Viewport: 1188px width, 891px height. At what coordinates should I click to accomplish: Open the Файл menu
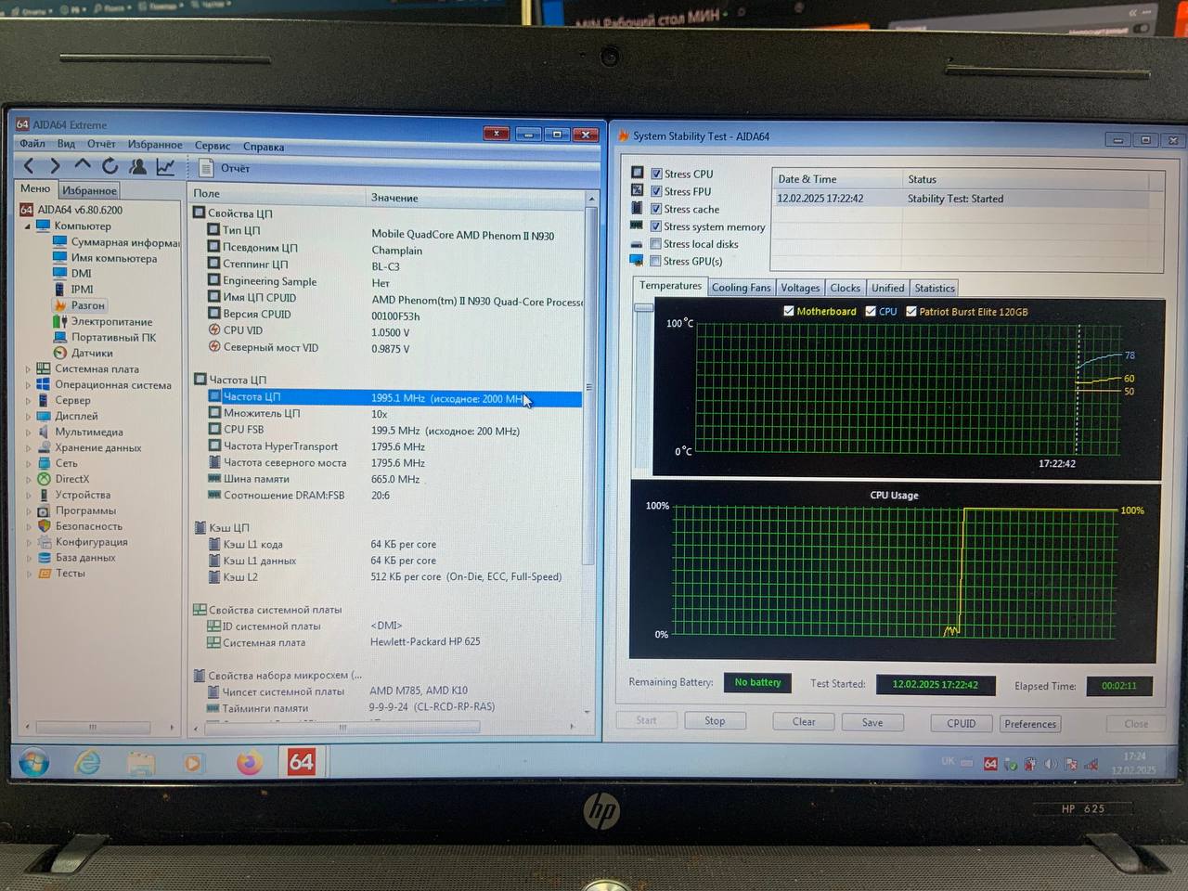point(32,143)
